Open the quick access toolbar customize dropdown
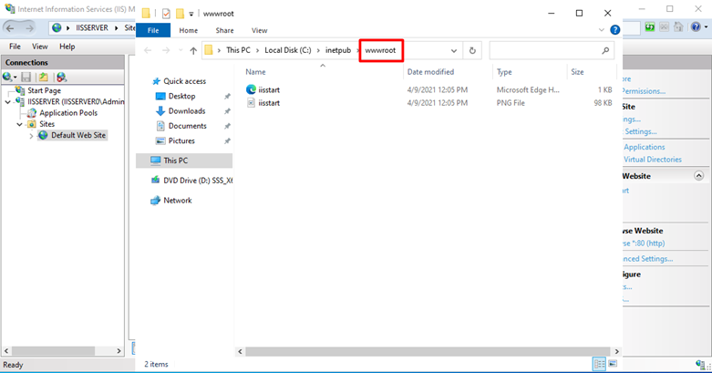This screenshot has height=373, width=712. pos(191,14)
